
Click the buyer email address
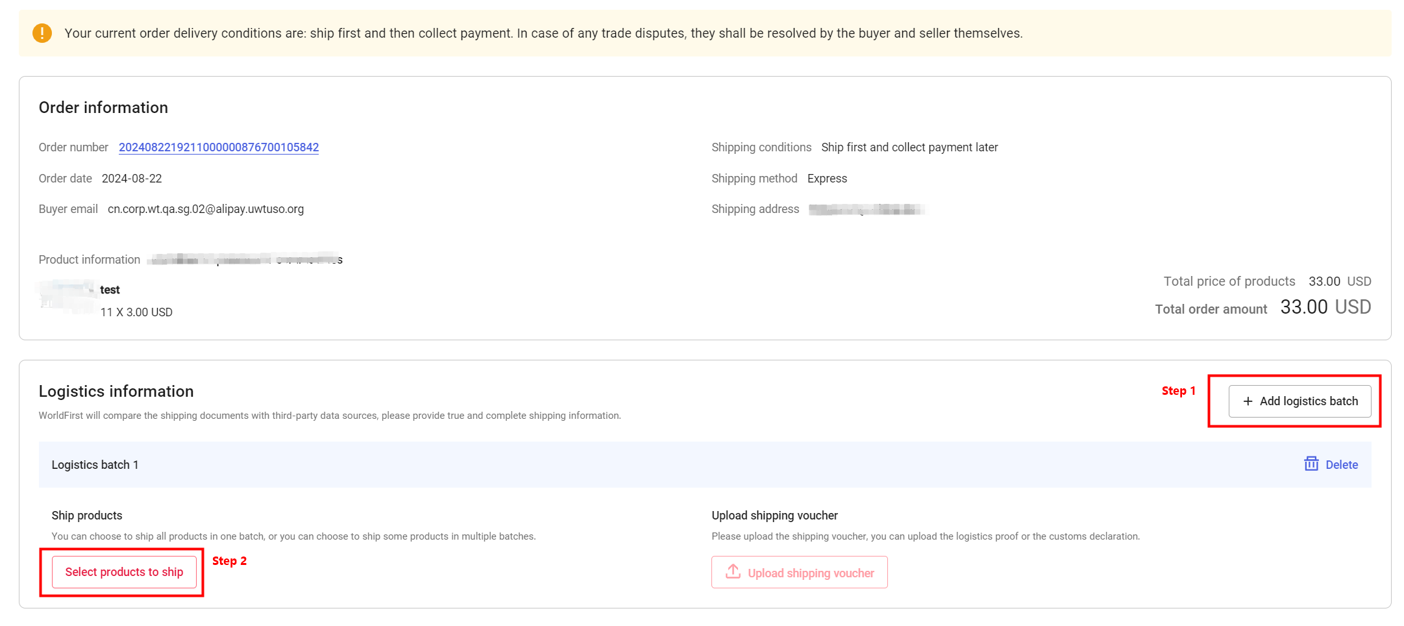pos(206,208)
